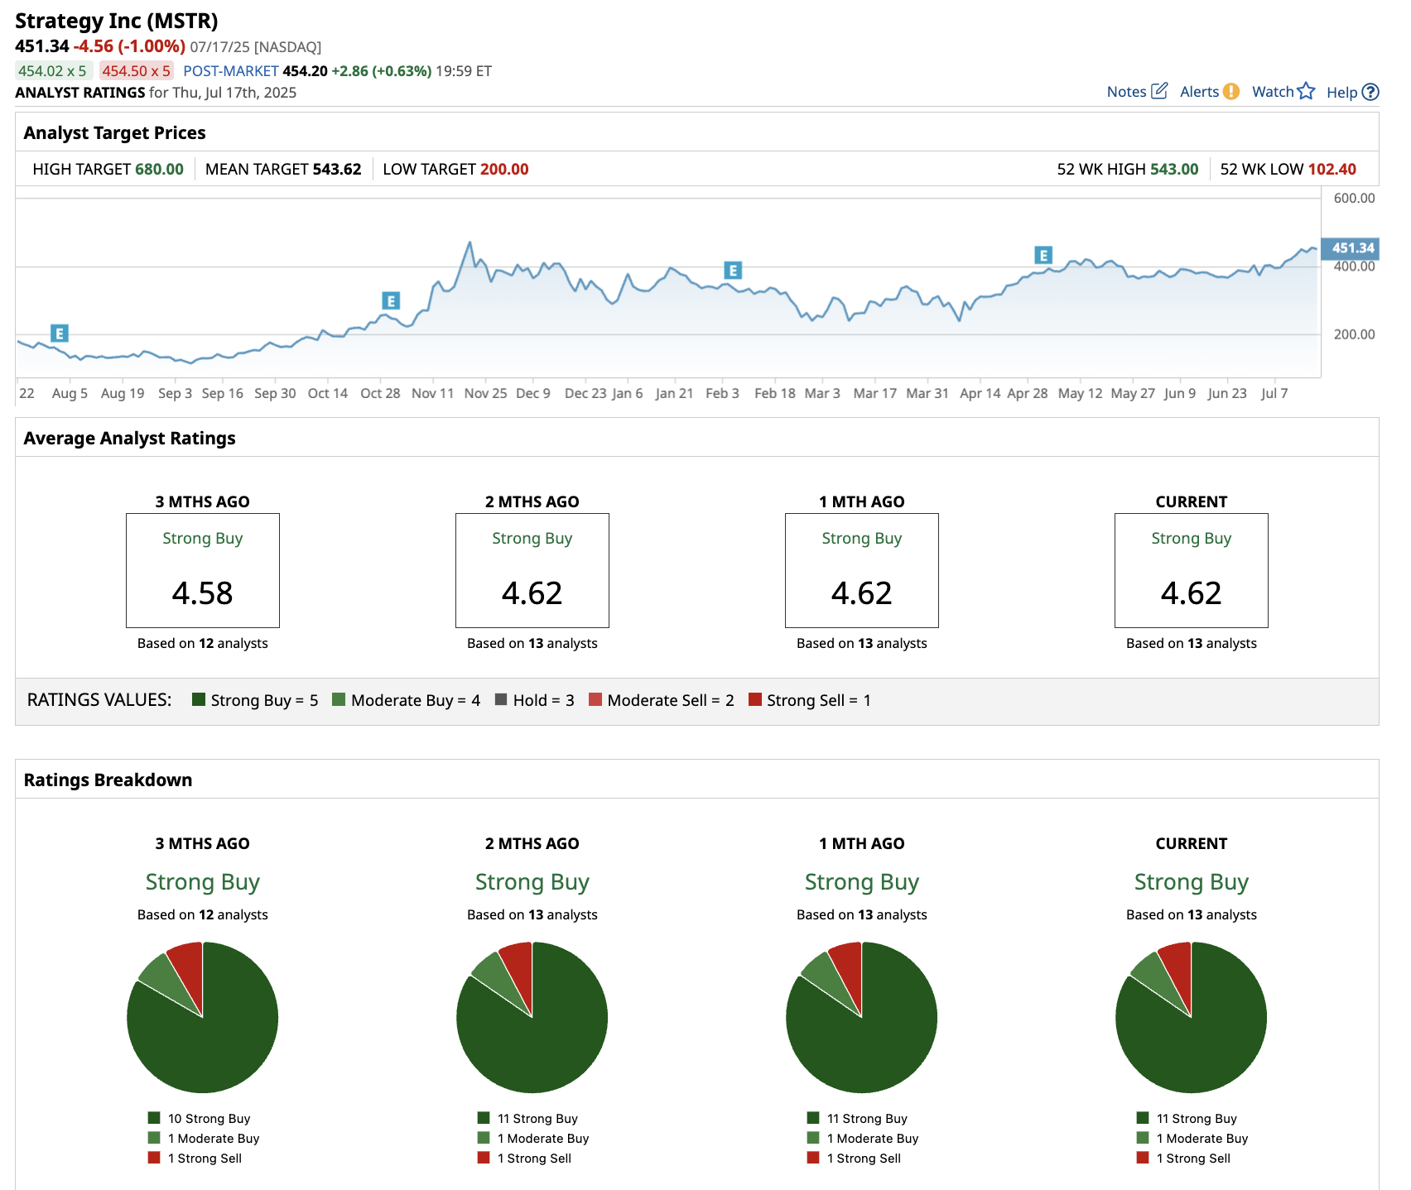Viewport: 1411px width, 1190px height.
Task: Click the HIGH TARGET 680.00 value
Action: pos(160,169)
